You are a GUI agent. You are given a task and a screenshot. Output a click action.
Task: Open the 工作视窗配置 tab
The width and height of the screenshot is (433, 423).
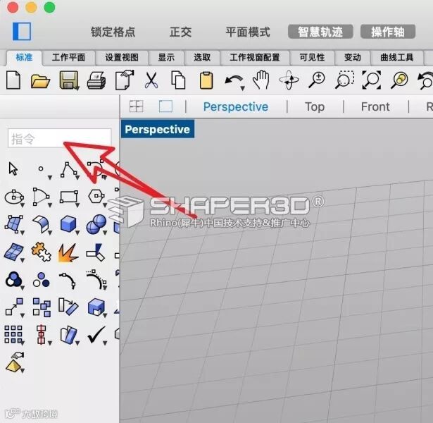point(255,57)
